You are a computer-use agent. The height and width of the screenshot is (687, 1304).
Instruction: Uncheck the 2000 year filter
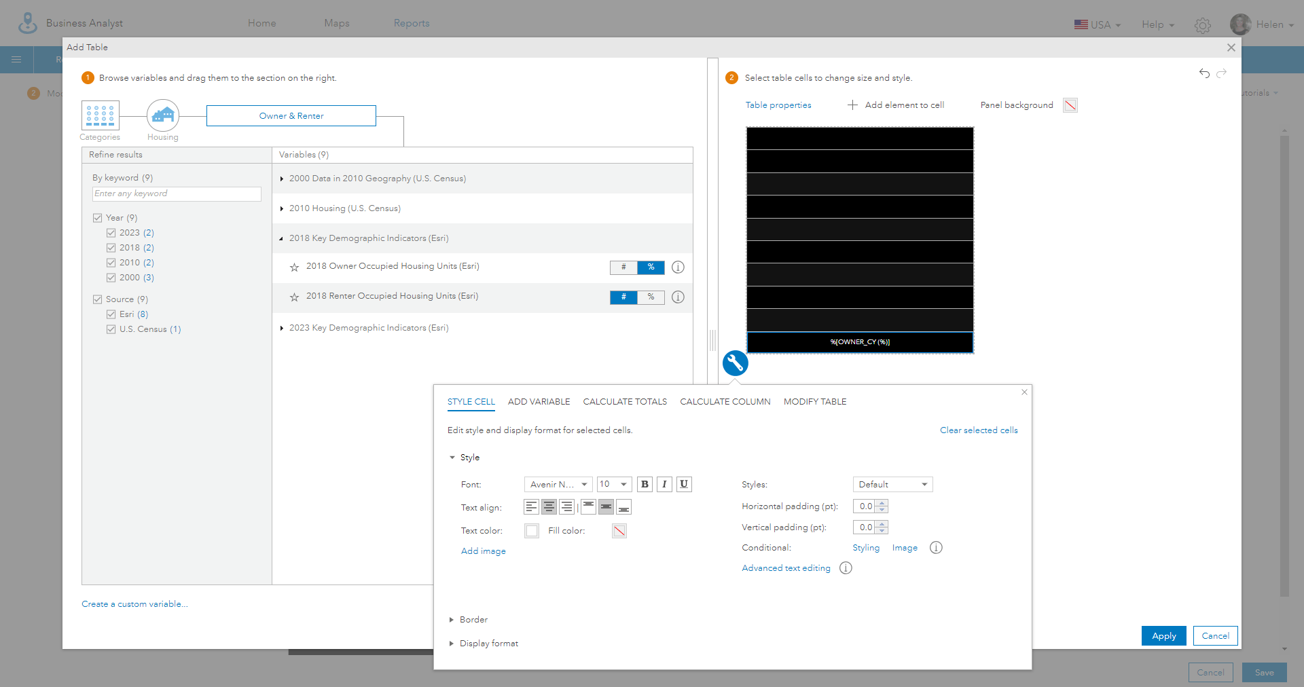(x=111, y=278)
